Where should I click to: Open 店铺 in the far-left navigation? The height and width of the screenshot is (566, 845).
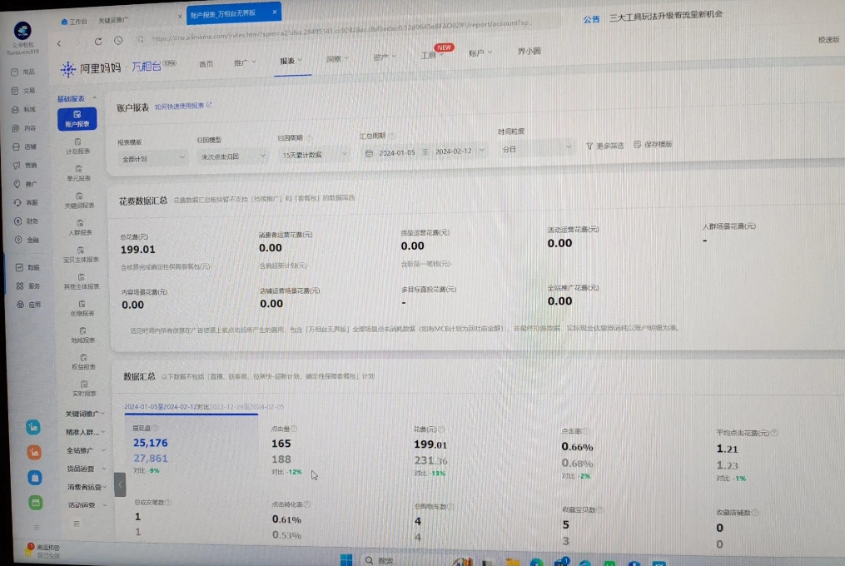[x=24, y=146]
